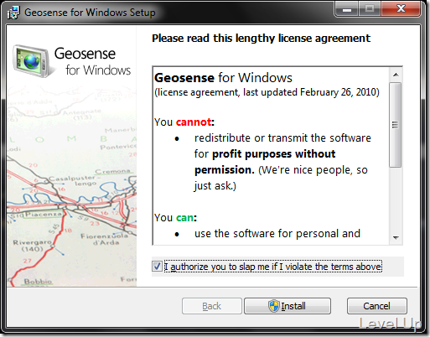Click the bold 'Geosense for Windows' license heading
430x337 pixels.
pos(223,78)
